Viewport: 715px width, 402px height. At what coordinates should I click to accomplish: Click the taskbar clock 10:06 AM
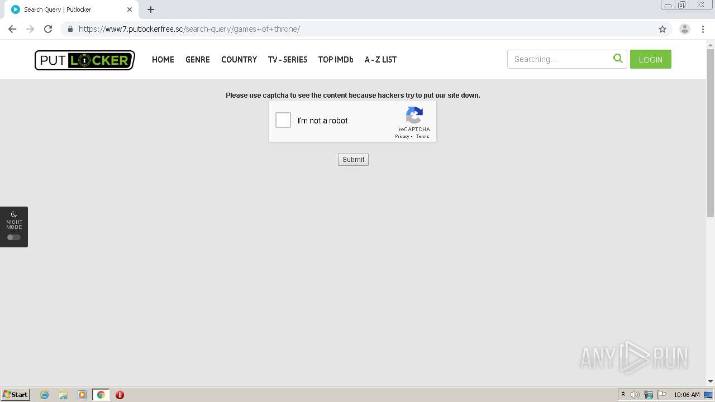[687, 395]
